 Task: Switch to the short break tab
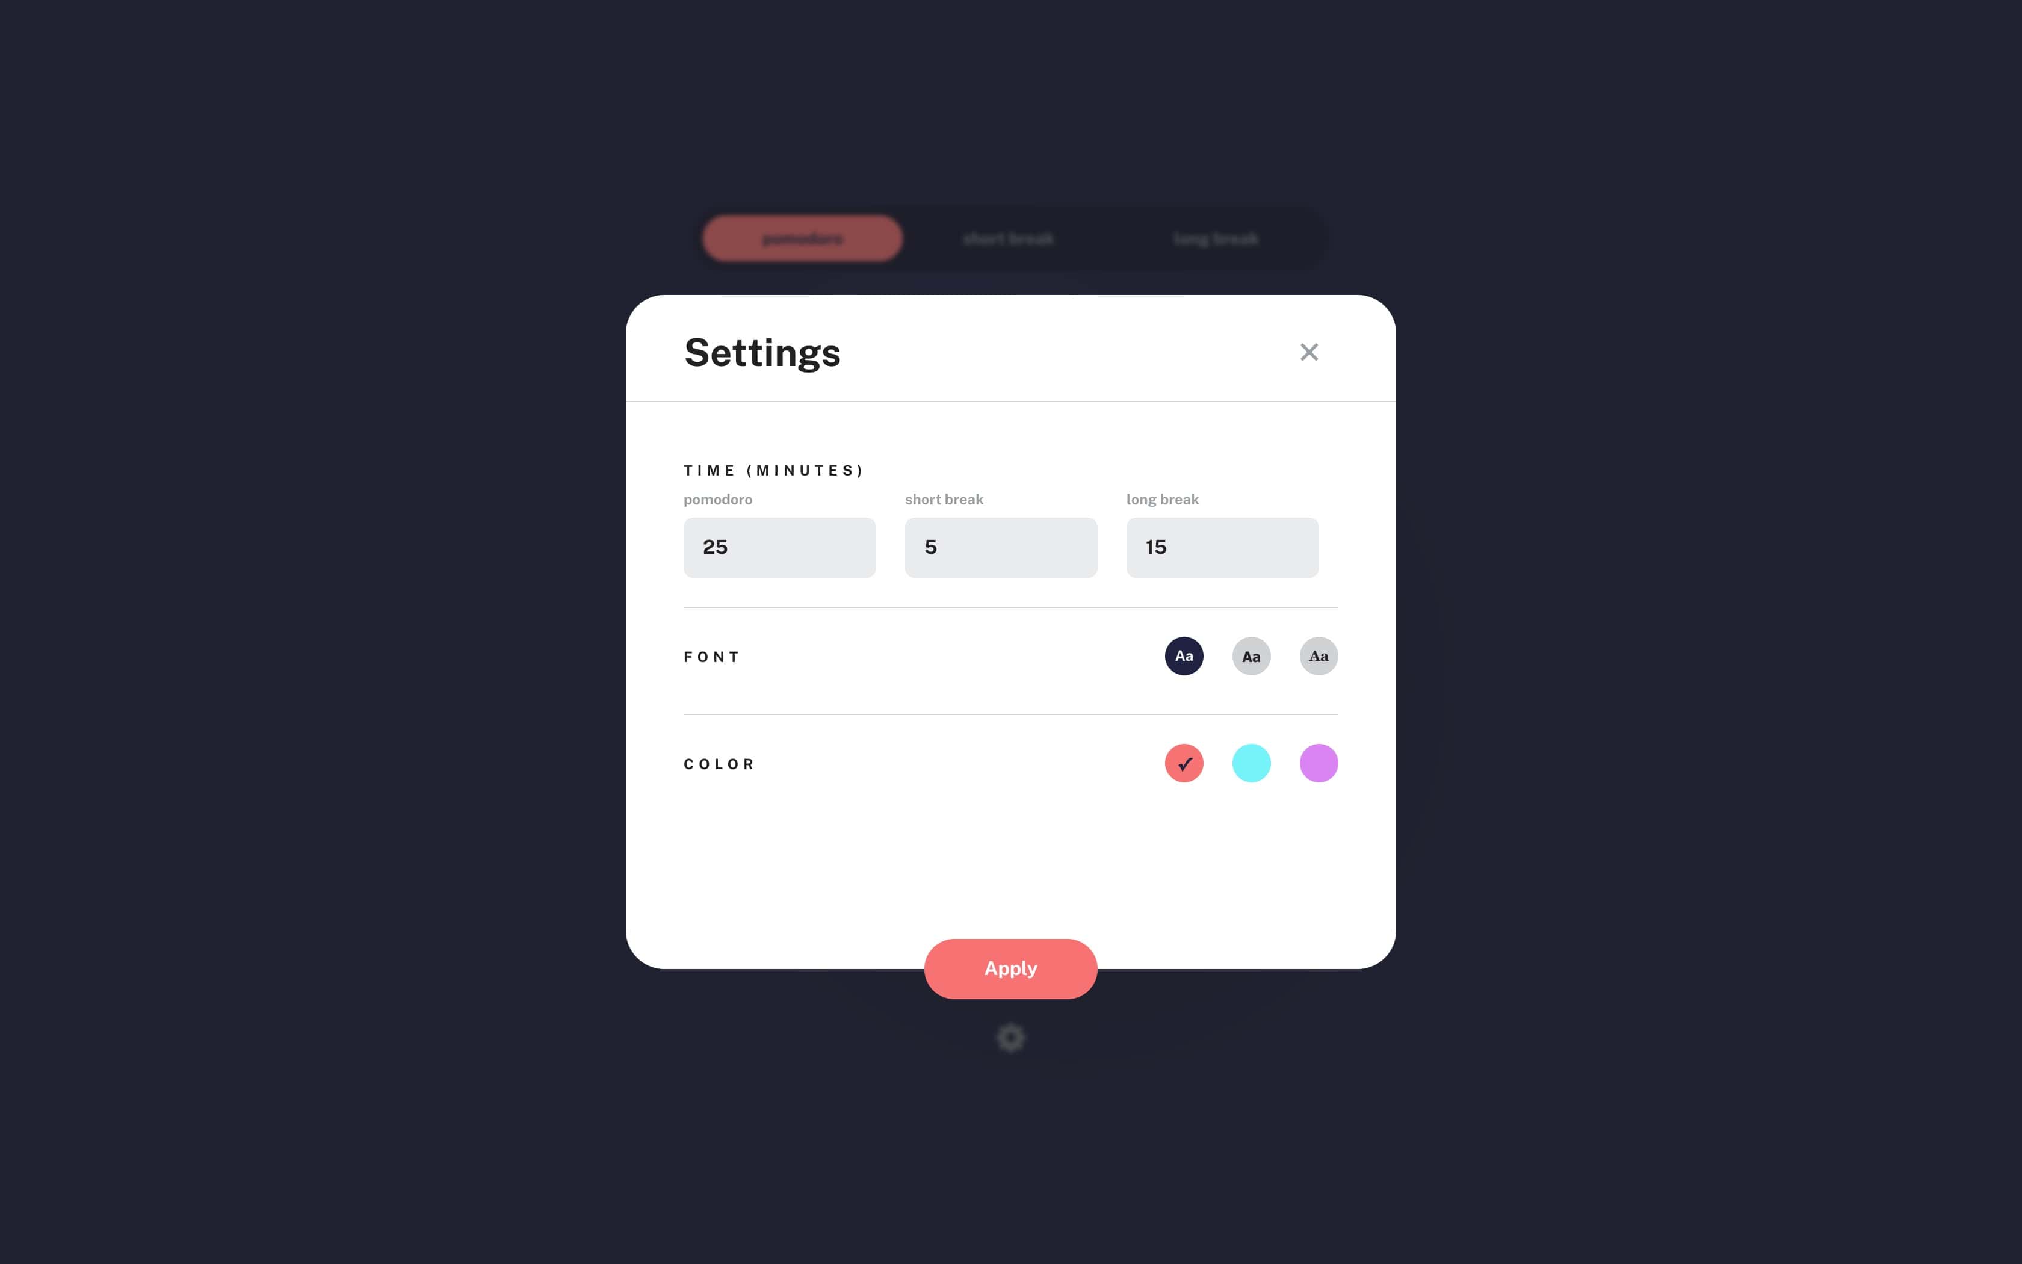(x=1010, y=237)
